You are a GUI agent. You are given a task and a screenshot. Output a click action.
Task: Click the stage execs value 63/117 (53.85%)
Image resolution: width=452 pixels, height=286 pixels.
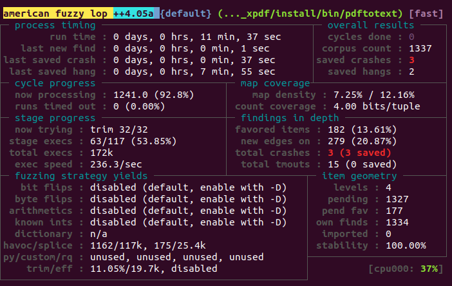point(133,141)
